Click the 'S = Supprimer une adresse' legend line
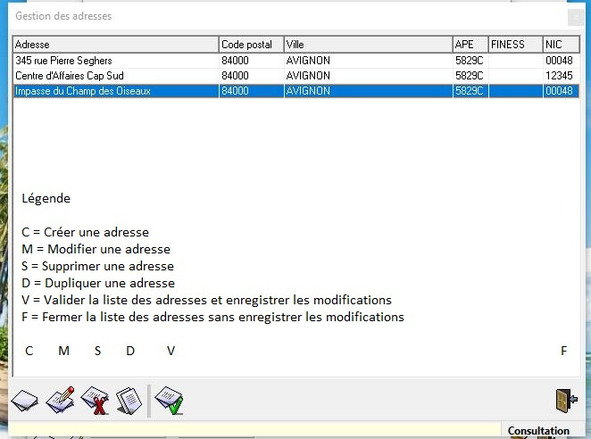 [x=97, y=266]
